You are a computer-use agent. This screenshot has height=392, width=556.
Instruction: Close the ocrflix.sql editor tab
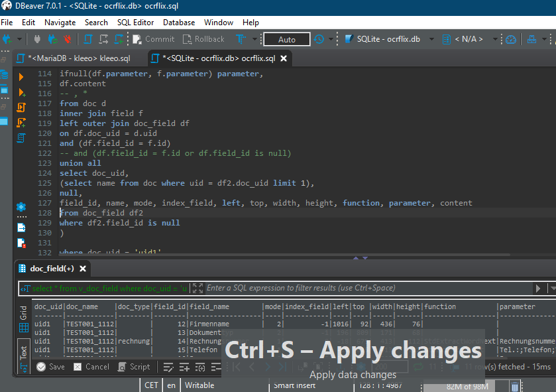pyautogui.click(x=284, y=58)
